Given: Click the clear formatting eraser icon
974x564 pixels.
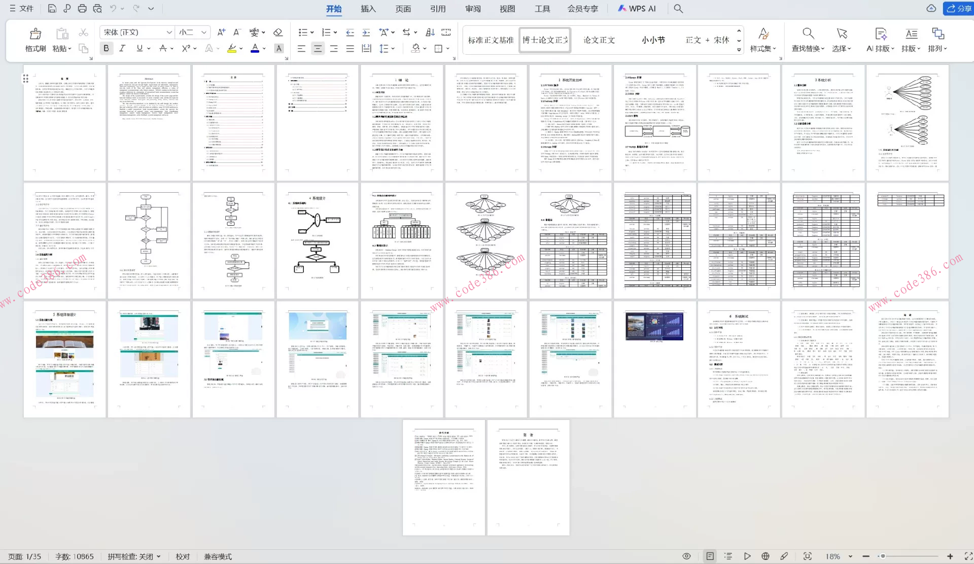Looking at the screenshot, I should (x=277, y=32).
